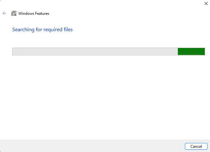Click the word "Windows" in the title
210x152 pixels.
[26, 14]
